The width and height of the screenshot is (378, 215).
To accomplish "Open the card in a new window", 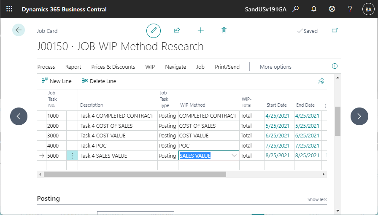I will pos(335,31).
